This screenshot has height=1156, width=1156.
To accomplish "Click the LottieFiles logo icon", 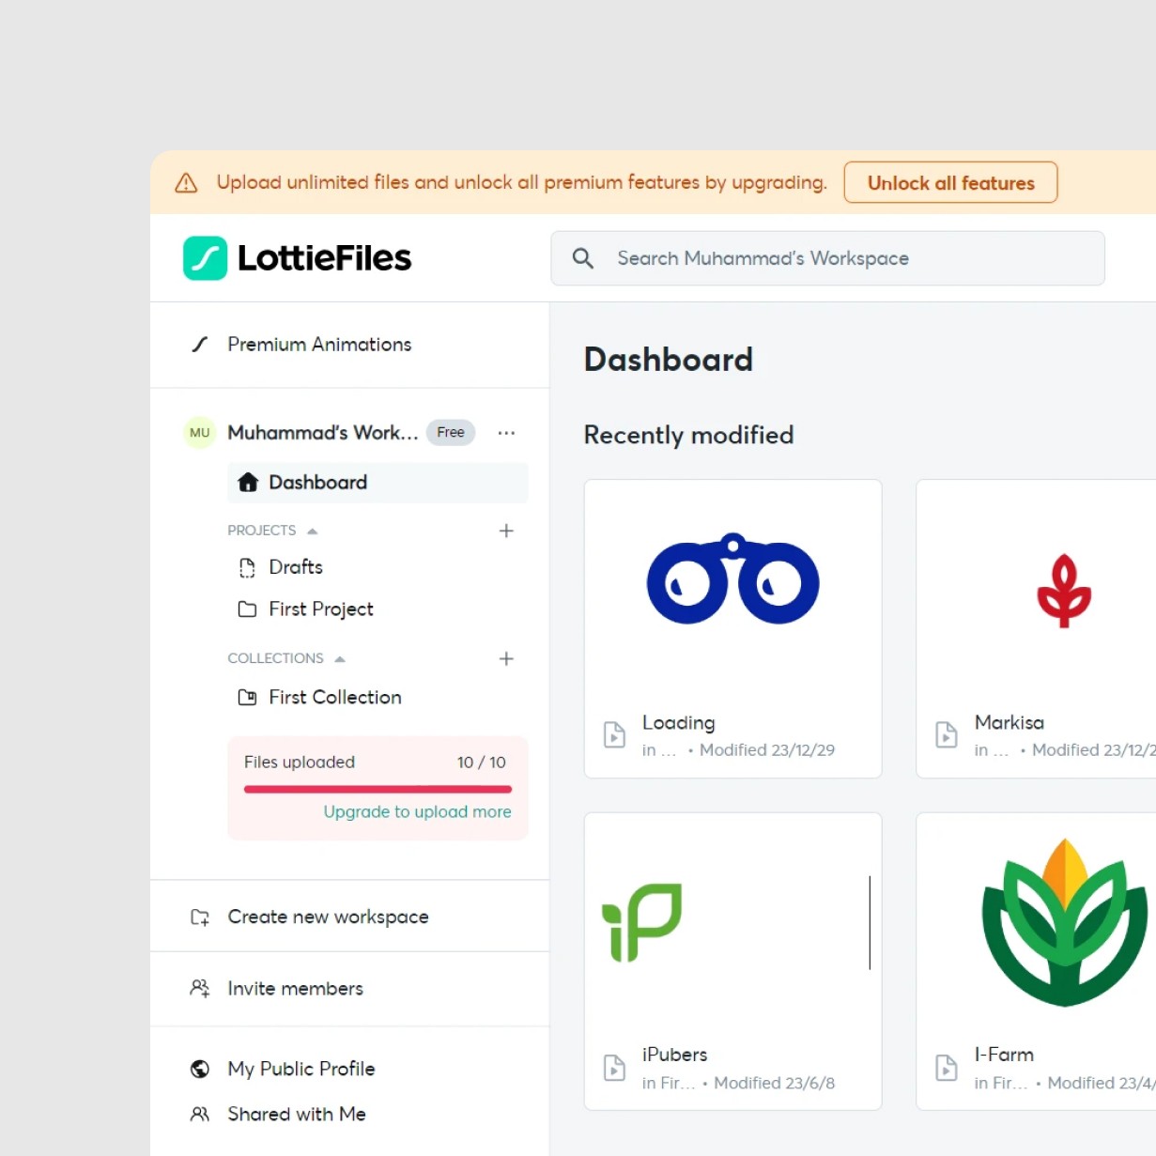I will pyautogui.click(x=205, y=258).
